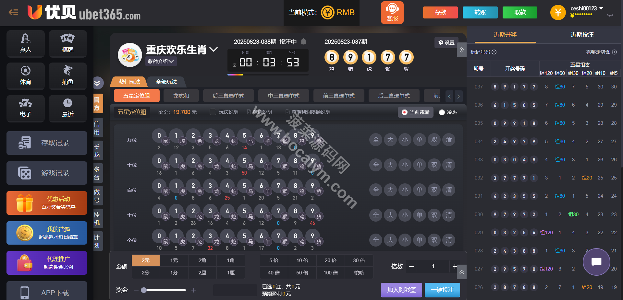This screenshot has height=300, width=623.
Task: Open 完整走势图 full trend chart
Action: tap(601, 52)
